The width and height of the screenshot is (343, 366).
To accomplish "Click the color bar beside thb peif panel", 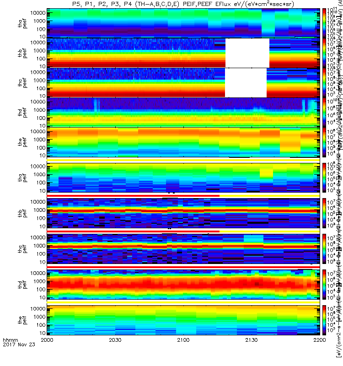I will click(x=324, y=213).
